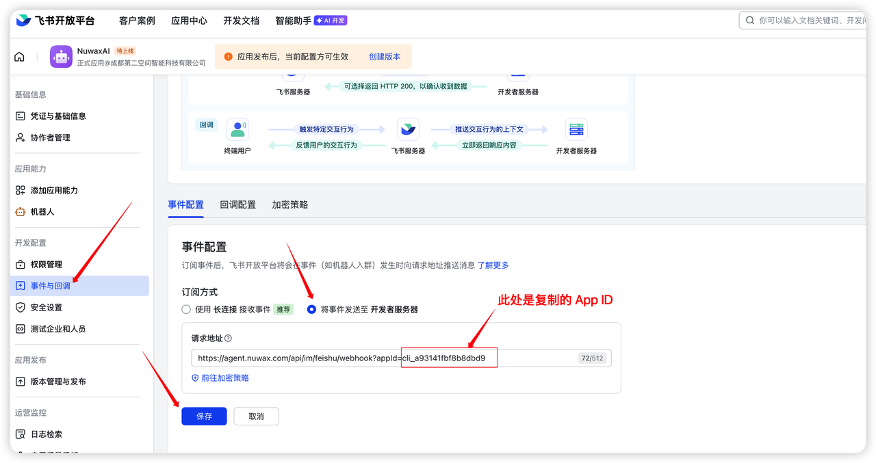Click the 机器人 robot icon in sidebar
This screenshot has width=876, height=463.
21,212
